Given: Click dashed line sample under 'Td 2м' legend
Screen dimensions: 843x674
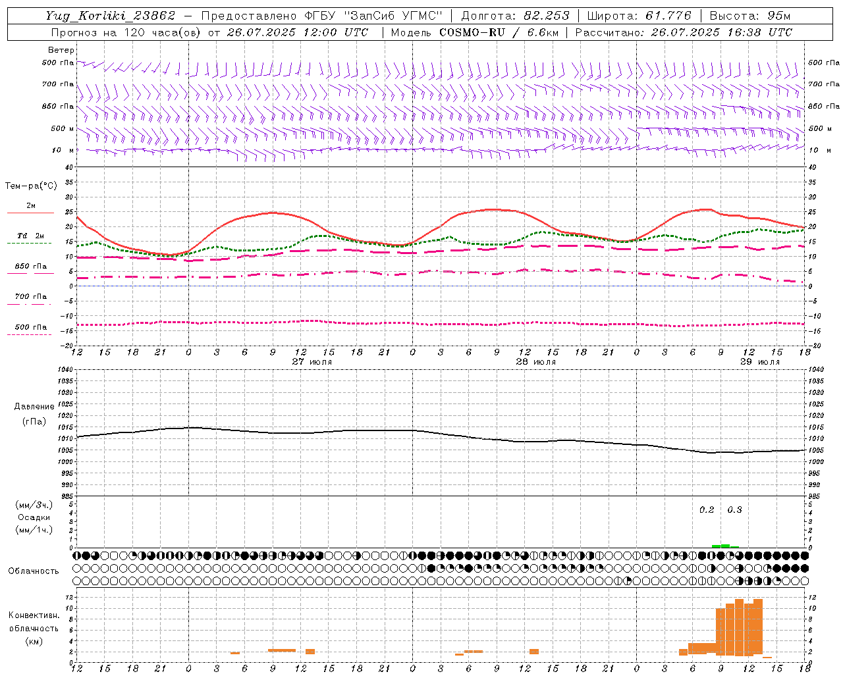Looking at the screenshot, I should click(x=30, y=244).
